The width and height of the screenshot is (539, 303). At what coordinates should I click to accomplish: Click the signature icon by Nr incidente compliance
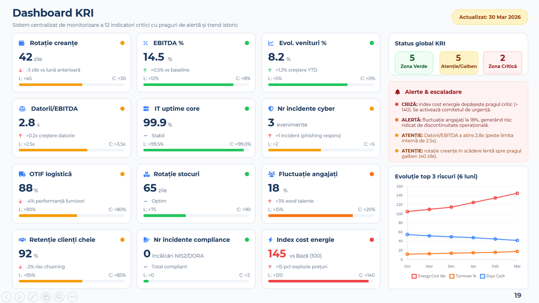(147, 240)
